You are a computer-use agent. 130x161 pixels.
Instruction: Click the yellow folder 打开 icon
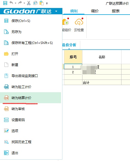tap(6, 54)
